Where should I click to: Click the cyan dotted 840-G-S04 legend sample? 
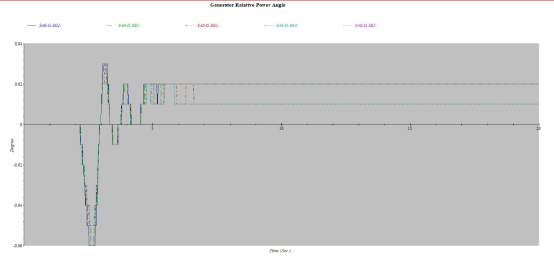point(268,26)
